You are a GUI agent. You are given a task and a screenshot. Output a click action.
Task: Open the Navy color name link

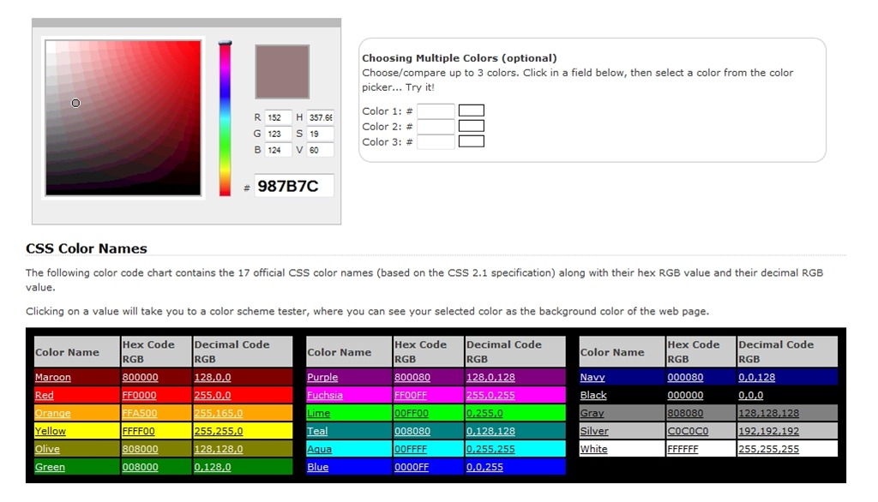pos(592,377)
